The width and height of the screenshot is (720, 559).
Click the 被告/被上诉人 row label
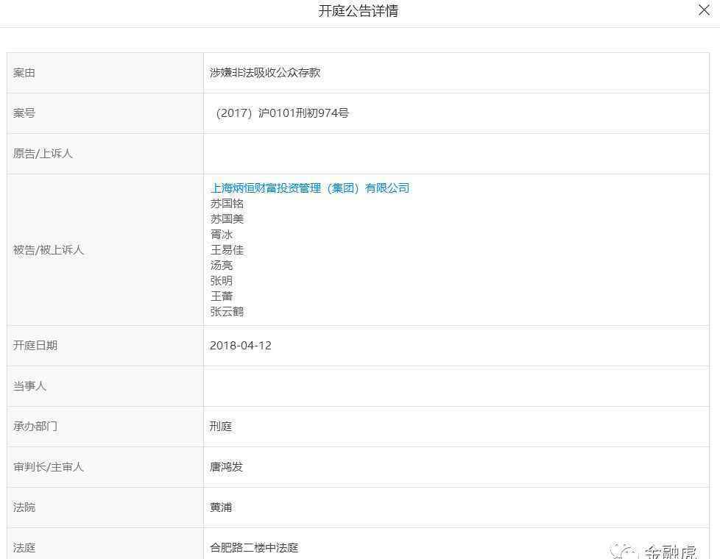click(x=48, y=249)
